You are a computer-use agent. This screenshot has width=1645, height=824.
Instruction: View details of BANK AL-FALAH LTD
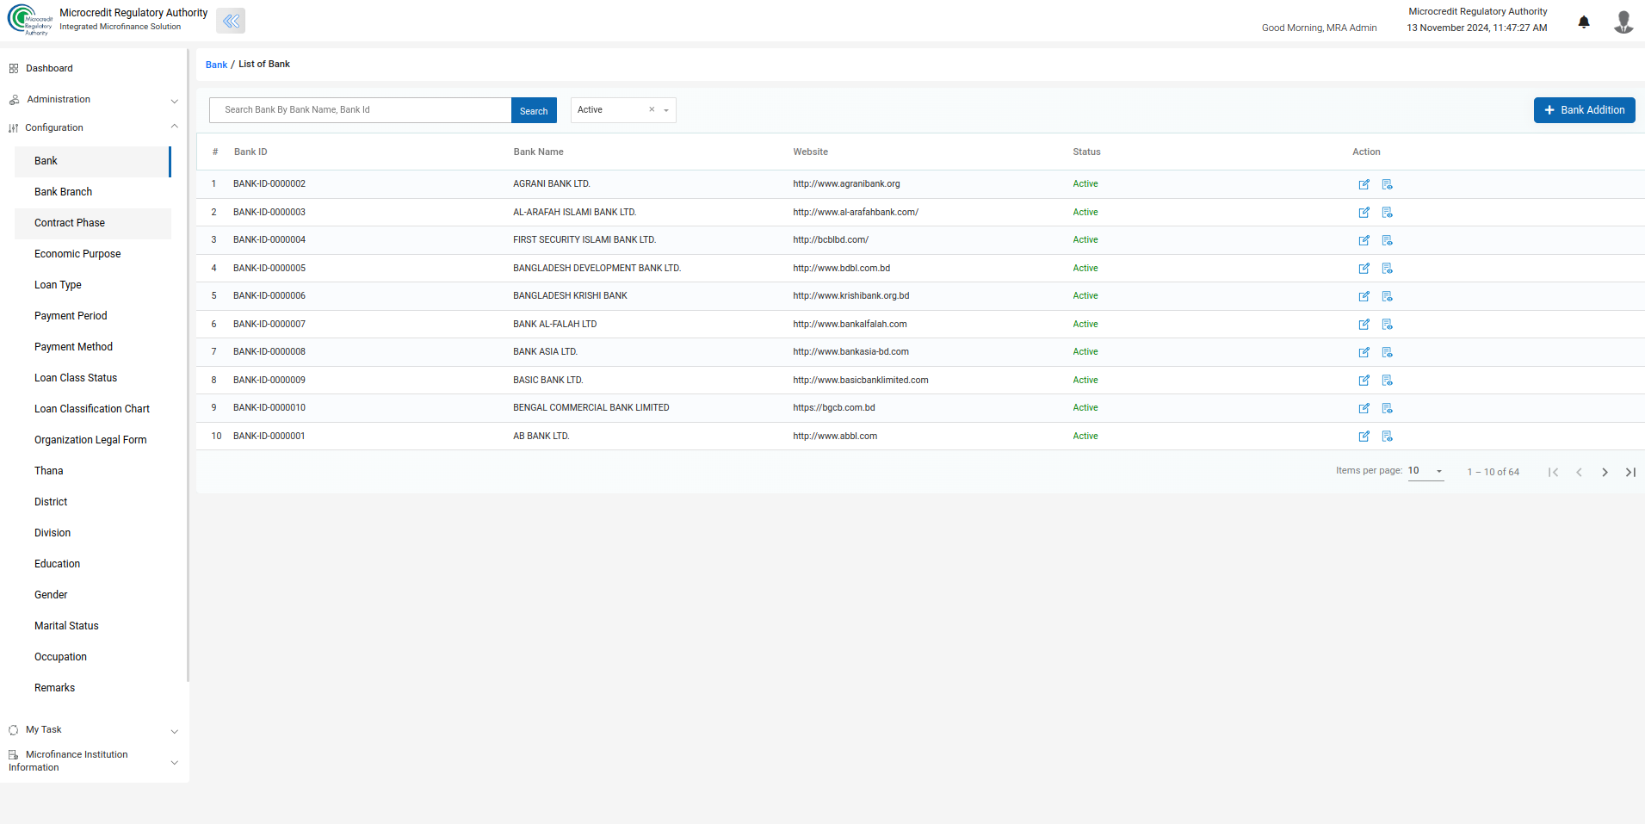pos(1388,325)
